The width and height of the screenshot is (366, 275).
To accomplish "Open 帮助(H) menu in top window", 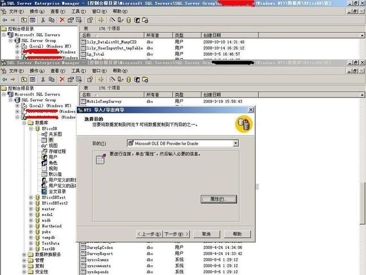I will point(120,11).
